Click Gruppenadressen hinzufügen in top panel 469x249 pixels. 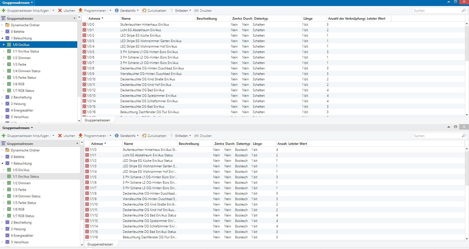click(25, 11)
